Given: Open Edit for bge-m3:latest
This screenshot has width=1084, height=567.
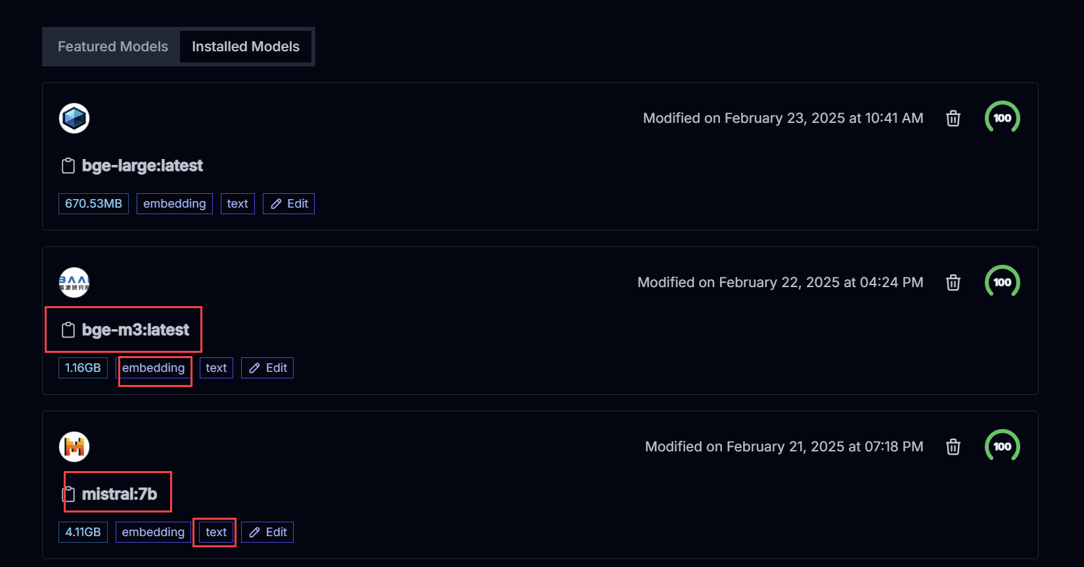Looking at the screenshot, I should tap(267, 368).
